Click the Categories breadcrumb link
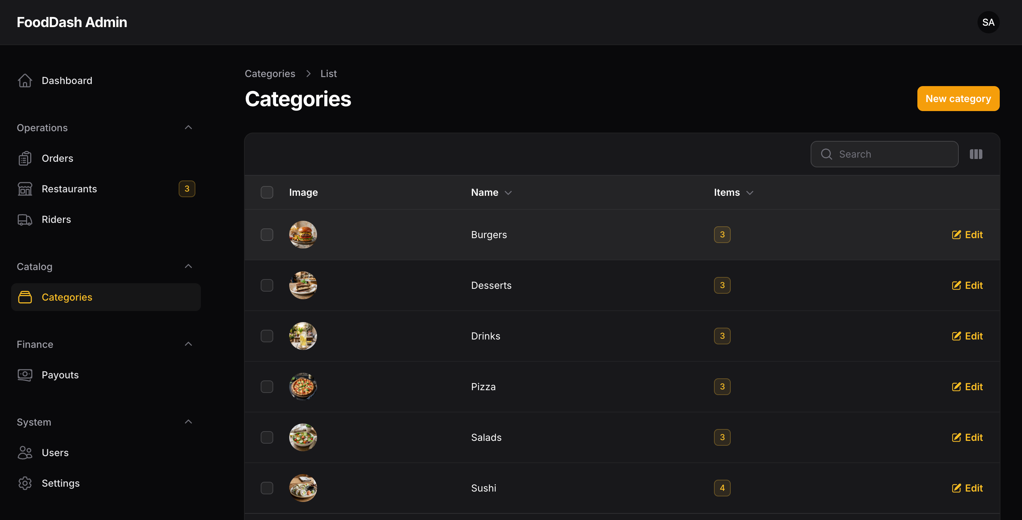Image resolution: width=1022 pixels, height=520 pixels. point(270,74)
